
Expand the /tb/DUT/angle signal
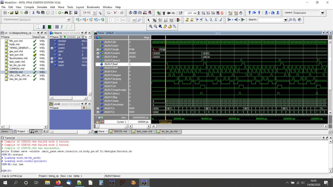(x=98, y=49)
